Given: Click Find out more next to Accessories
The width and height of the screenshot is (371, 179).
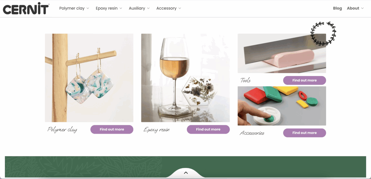Looking at the screenshot, I should pyautogui.click(x=305, y=133).
